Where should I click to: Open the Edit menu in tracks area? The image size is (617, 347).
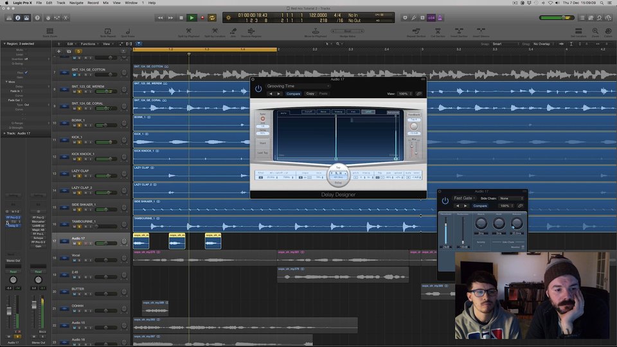71,44
